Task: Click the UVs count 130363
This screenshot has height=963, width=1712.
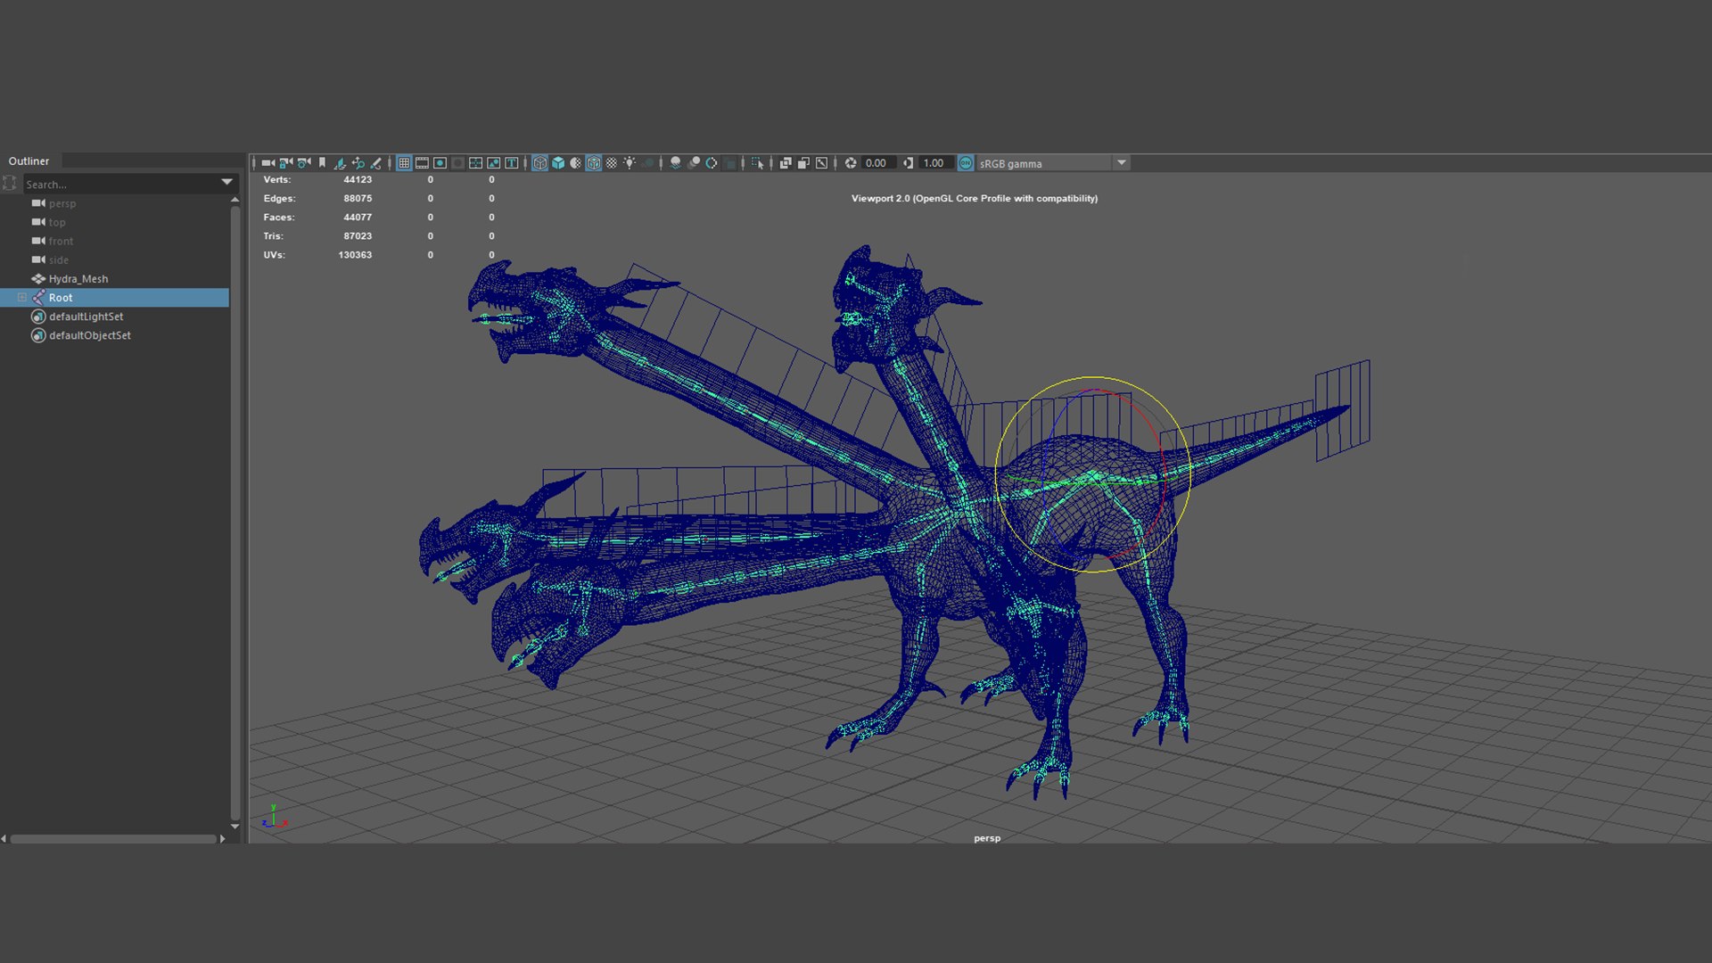Action: pyautogui.click(x=355, y=254)
